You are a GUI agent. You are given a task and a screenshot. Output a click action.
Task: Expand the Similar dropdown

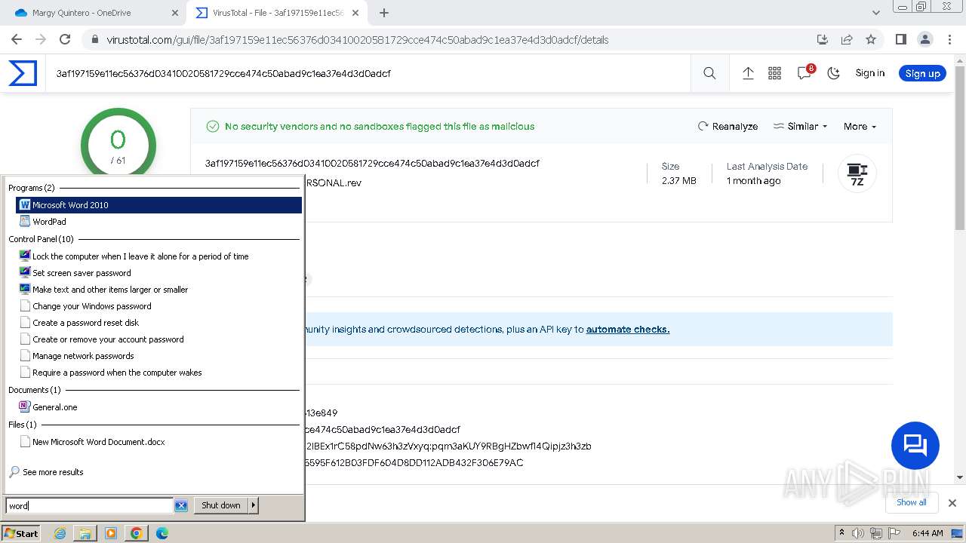click(800, 127)
